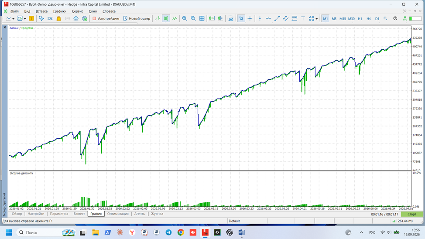Open Google Chrome from the taskbar
This screenshot has width=425, height=239.
pyautogui.click(x=181, y=232)
